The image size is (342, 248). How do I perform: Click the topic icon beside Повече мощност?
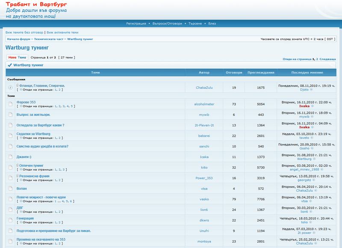click(10, 199)
